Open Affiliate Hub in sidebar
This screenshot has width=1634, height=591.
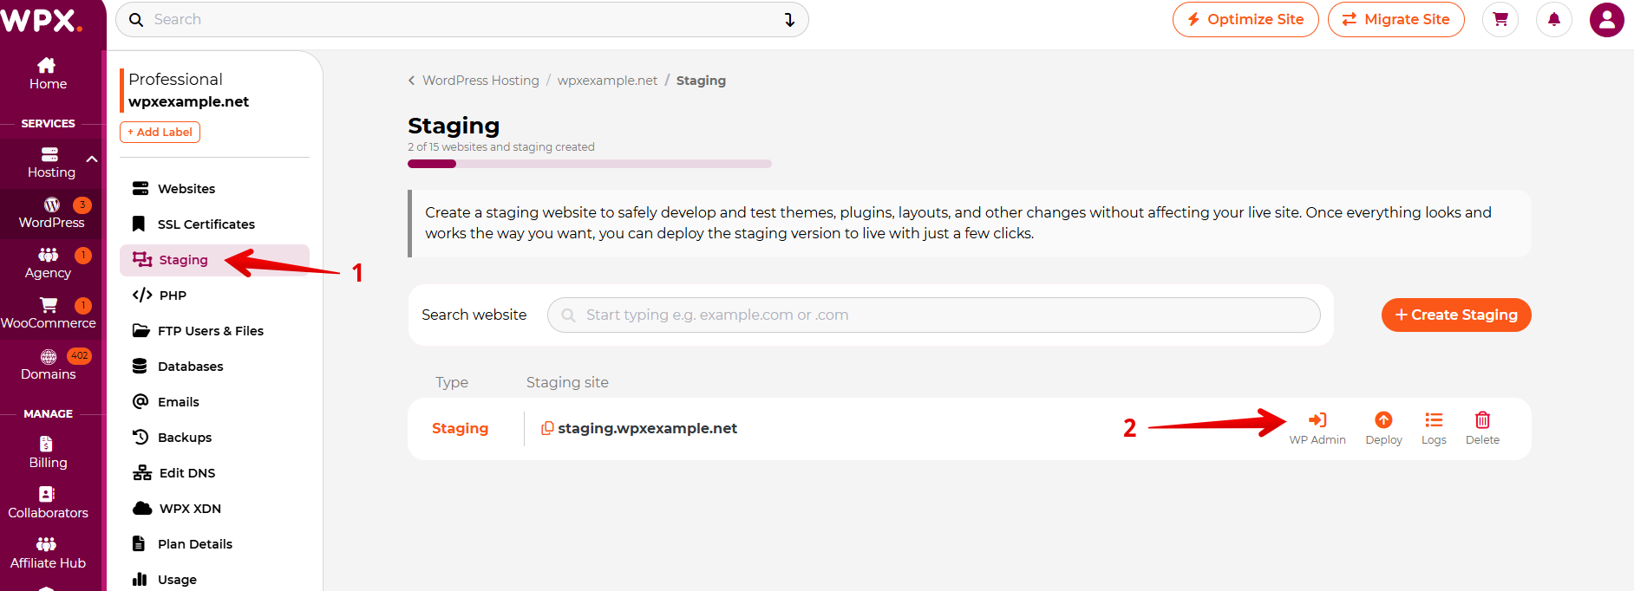pos(48,554)
